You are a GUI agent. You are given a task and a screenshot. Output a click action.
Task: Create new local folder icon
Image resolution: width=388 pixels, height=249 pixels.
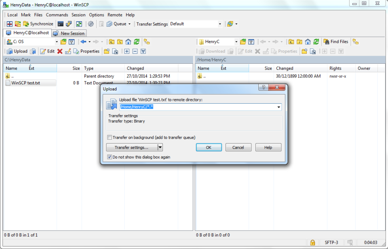[x=107, y=51]
